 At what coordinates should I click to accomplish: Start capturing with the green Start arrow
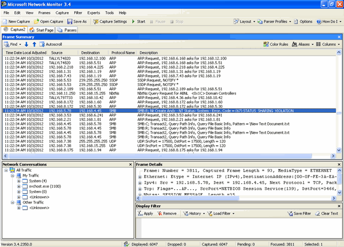coord(133,21)
